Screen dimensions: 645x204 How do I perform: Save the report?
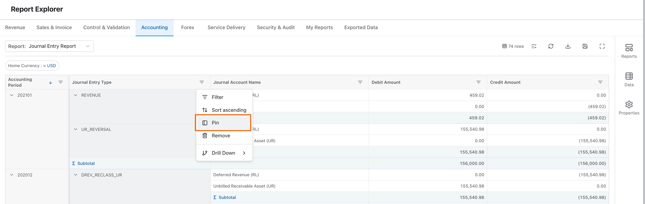pos(585,46)
